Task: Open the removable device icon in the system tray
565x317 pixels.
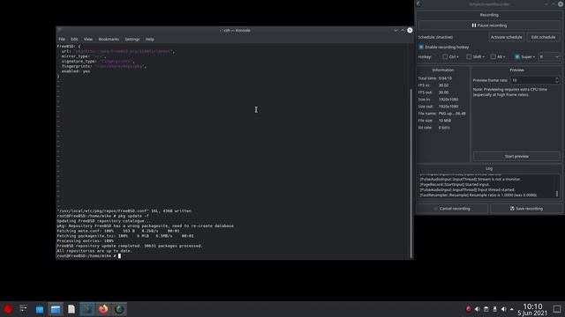Action: [494, 309]
